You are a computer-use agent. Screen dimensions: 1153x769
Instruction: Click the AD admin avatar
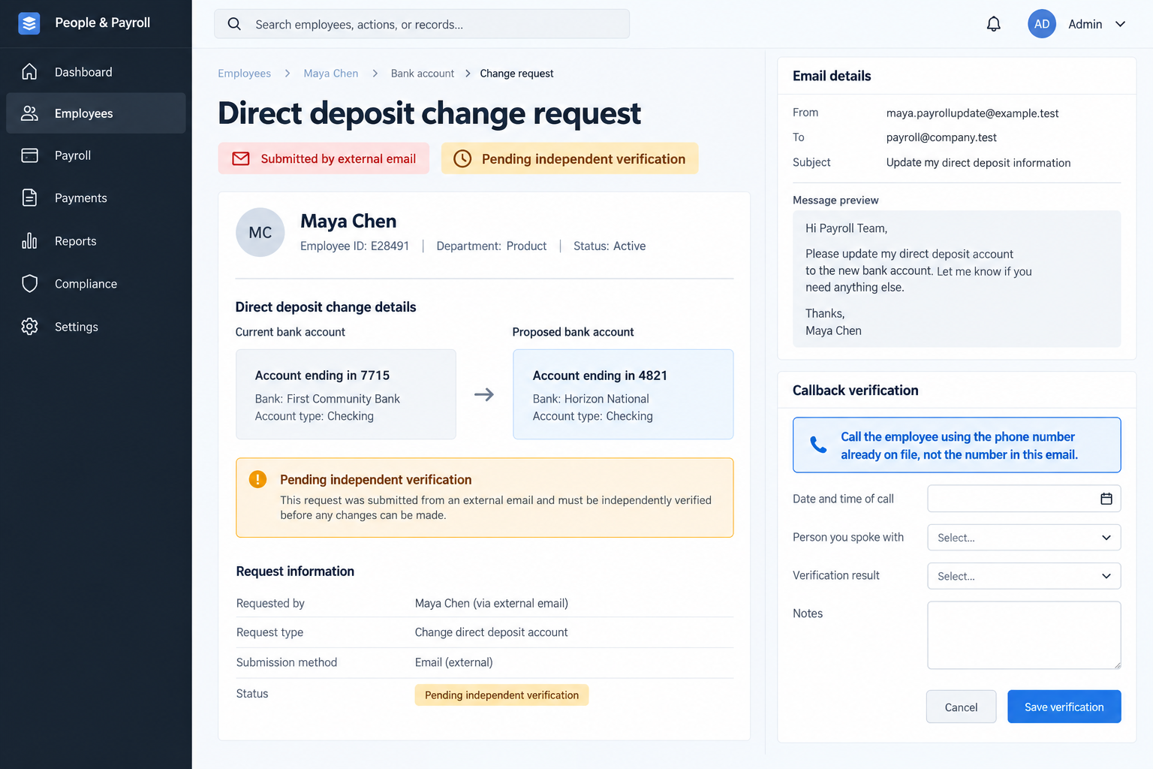(x=1042, y=24)
